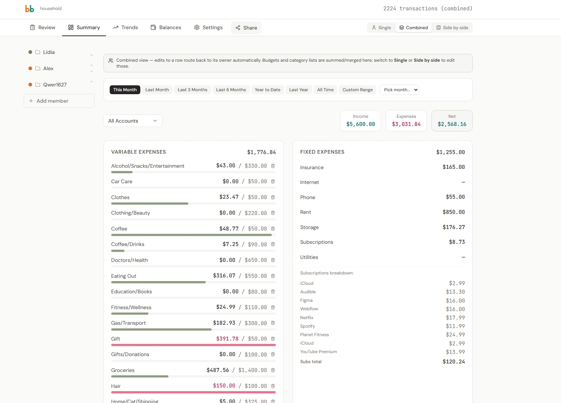Click trash icon for Fitness/Wellness

click(273, 307)
